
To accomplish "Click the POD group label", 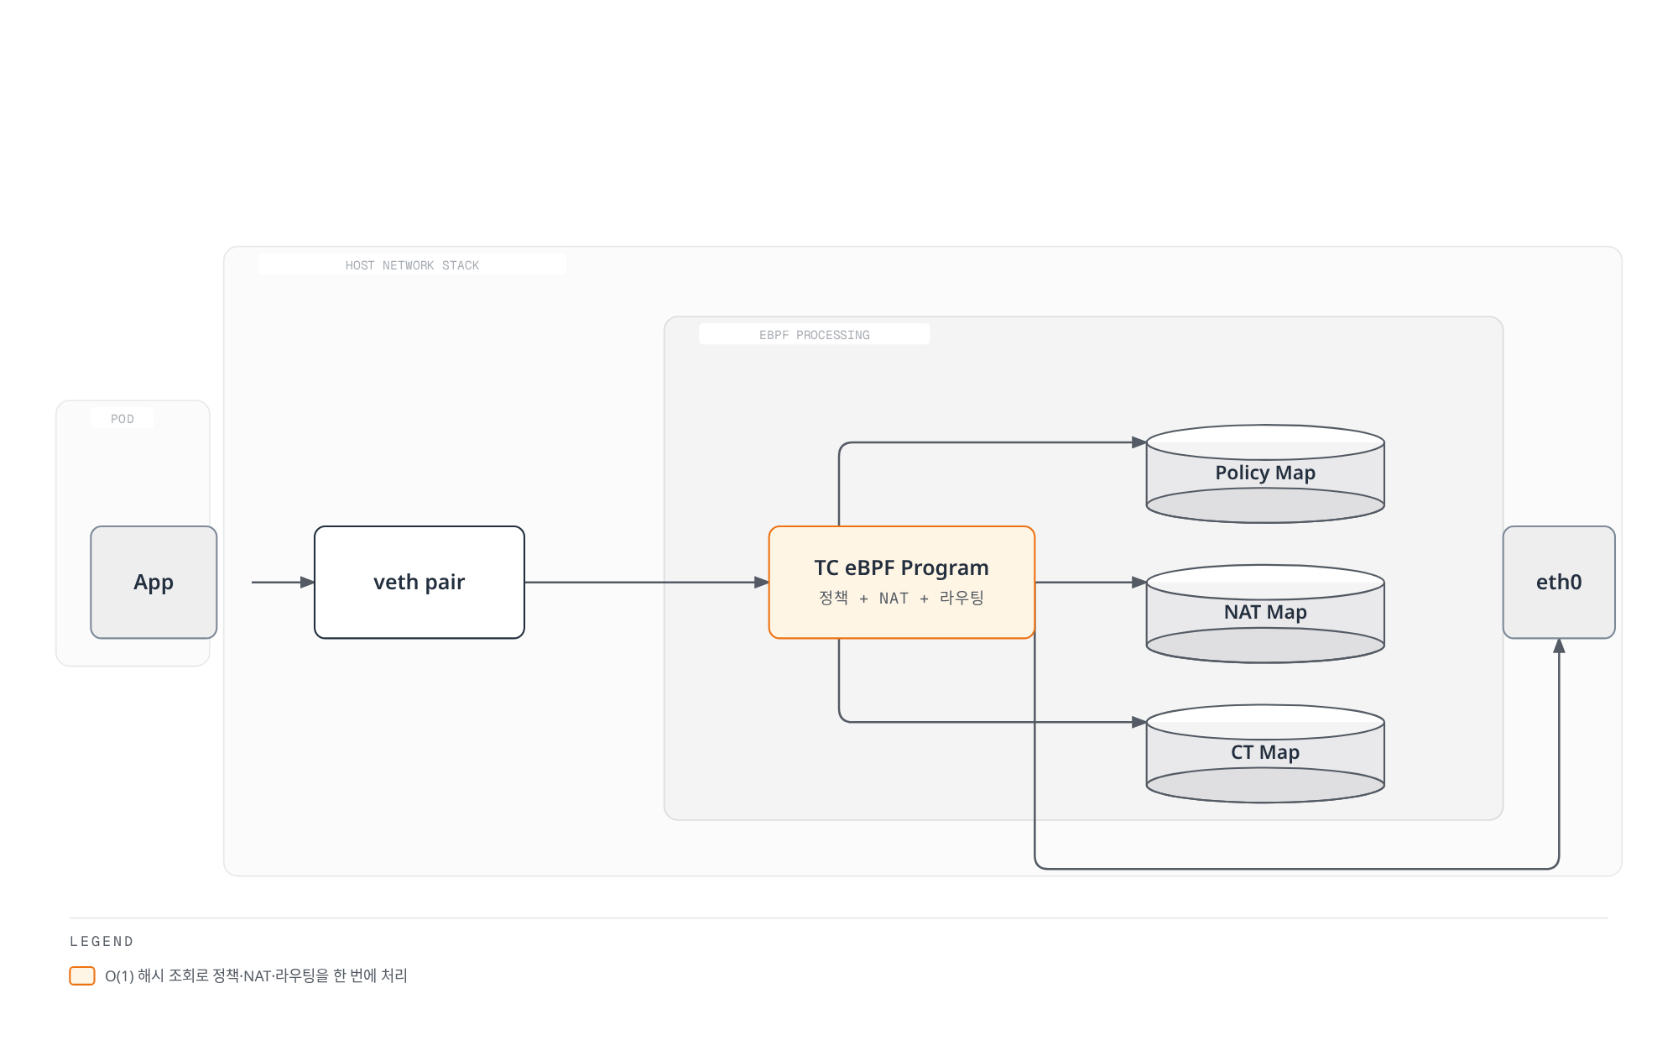I will 122,419.
